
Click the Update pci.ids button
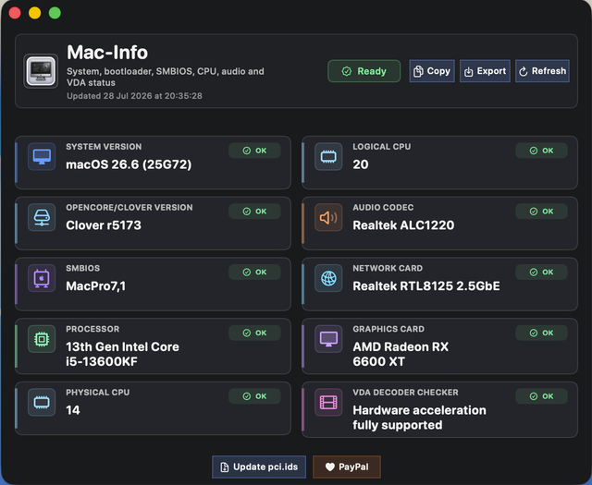[x=259, y=467]
